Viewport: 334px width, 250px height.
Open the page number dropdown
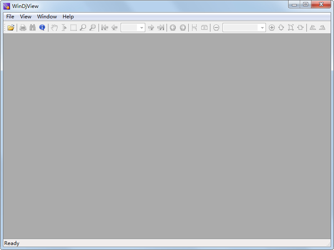tap(141, 27)
